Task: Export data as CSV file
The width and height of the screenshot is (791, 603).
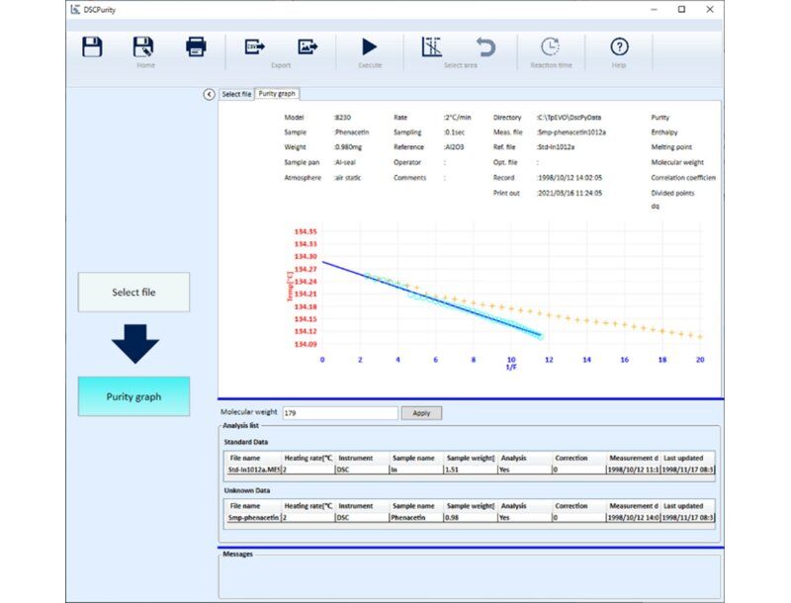Action: click(x=255, y=46)
